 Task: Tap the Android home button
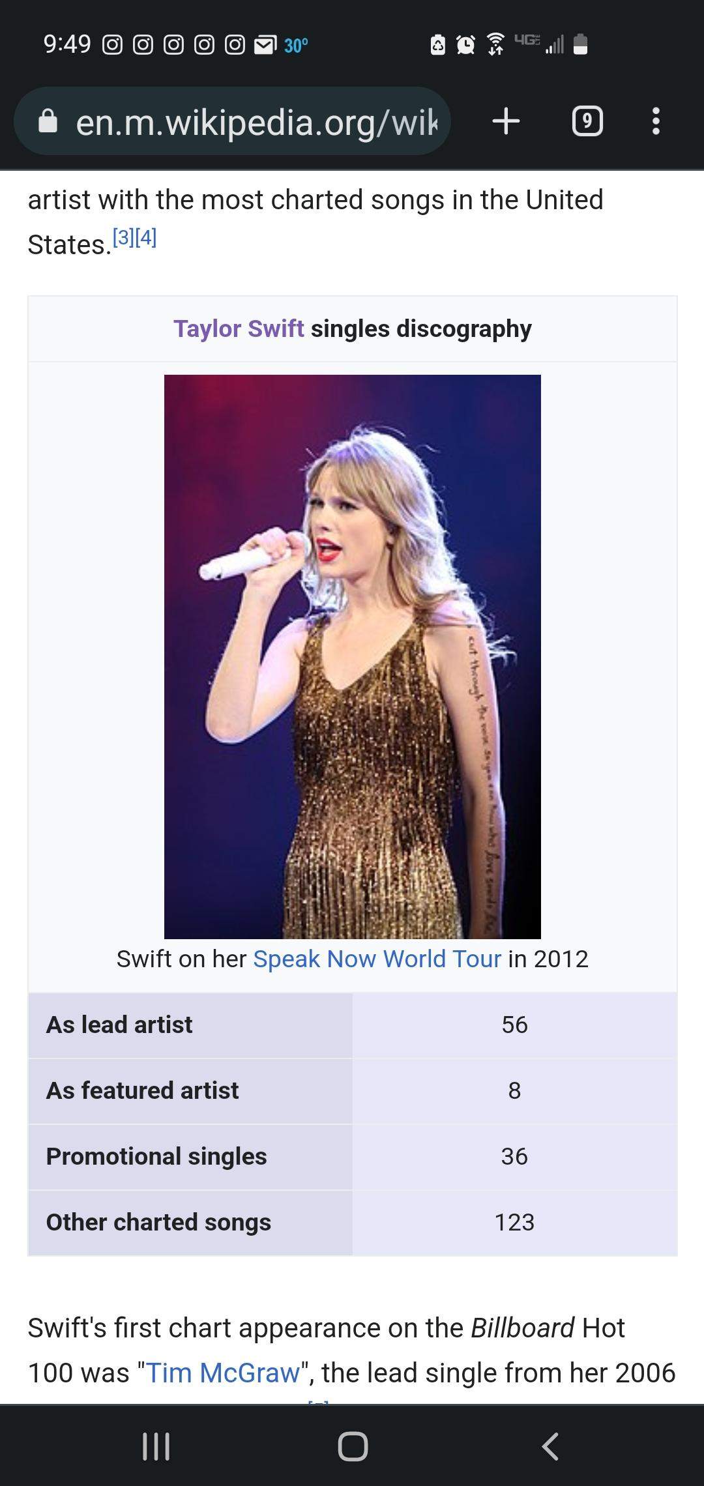[353, 1446]
